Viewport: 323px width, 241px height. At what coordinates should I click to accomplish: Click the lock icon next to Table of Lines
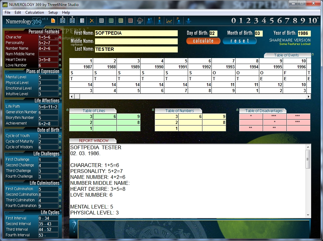(67, 110)
